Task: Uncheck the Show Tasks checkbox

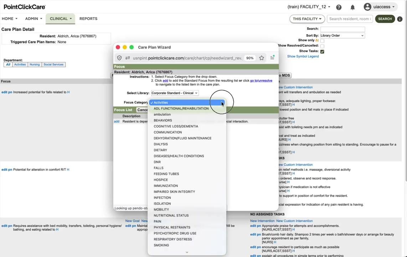Action: (322, 51)
